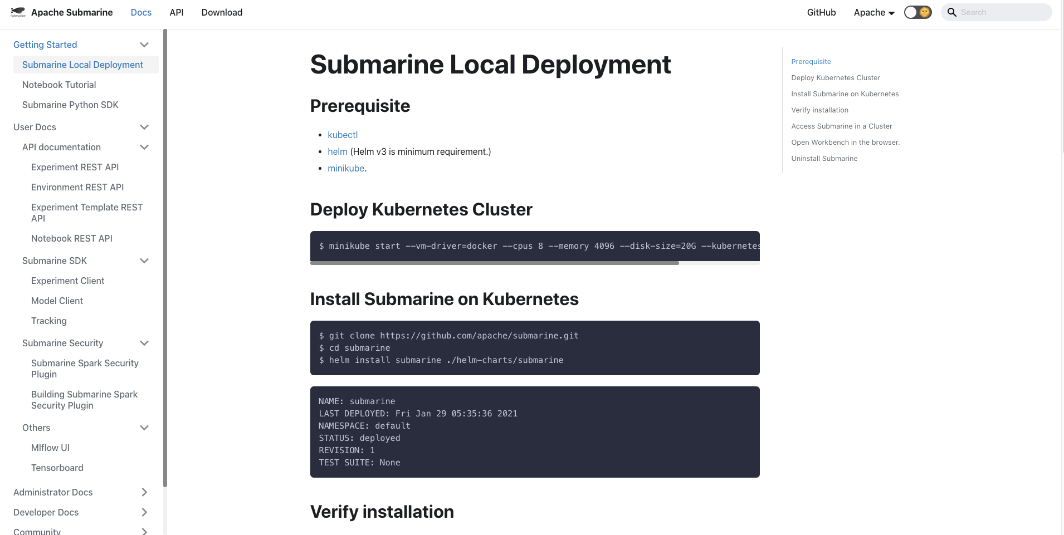
Task: Toggle dark mode switch
Action: (917, 12)
